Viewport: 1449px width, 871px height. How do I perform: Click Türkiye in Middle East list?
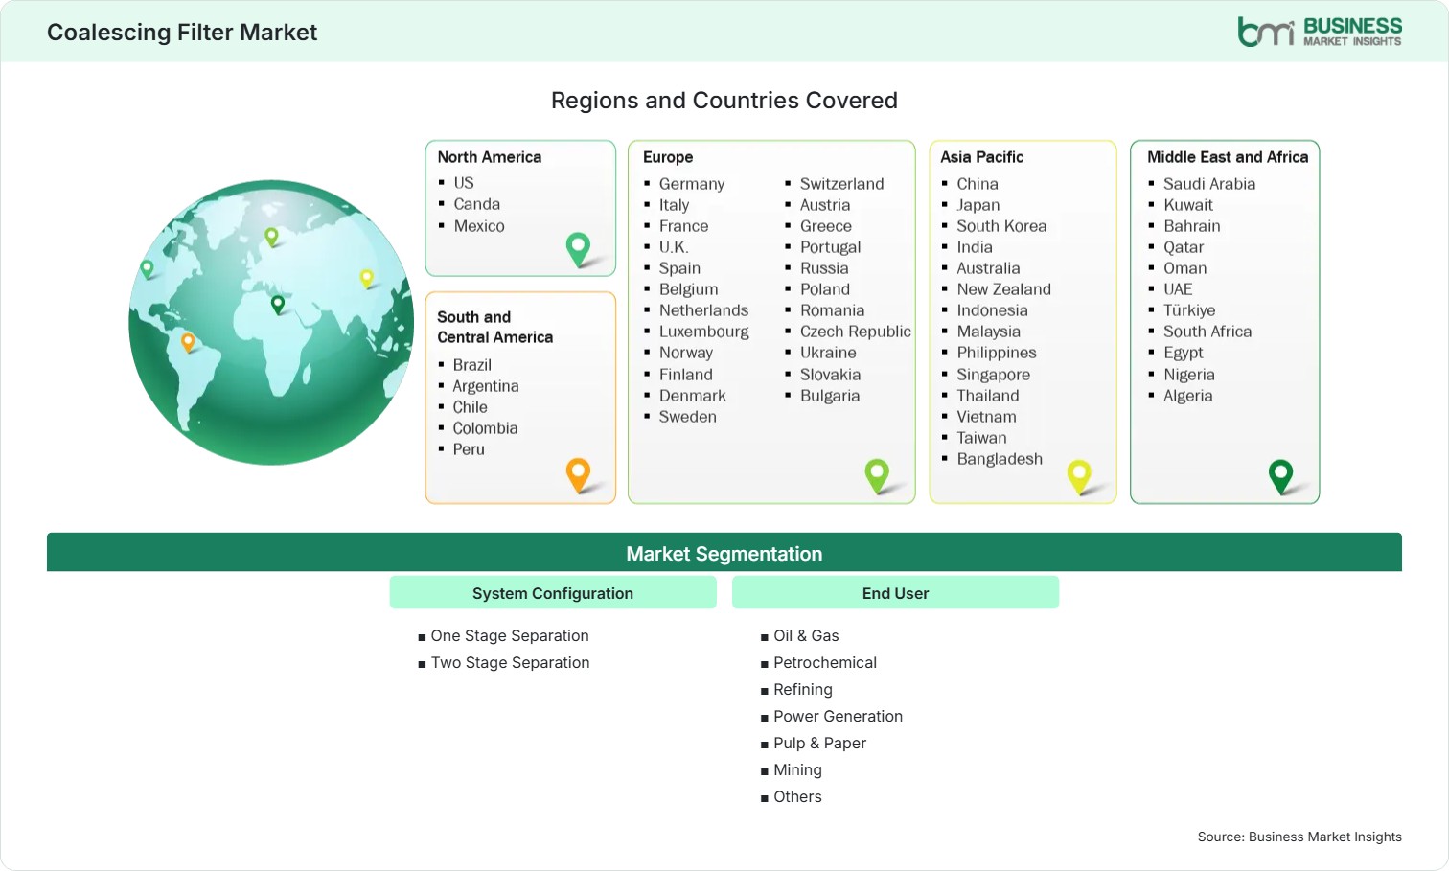tap(1189, 310)
